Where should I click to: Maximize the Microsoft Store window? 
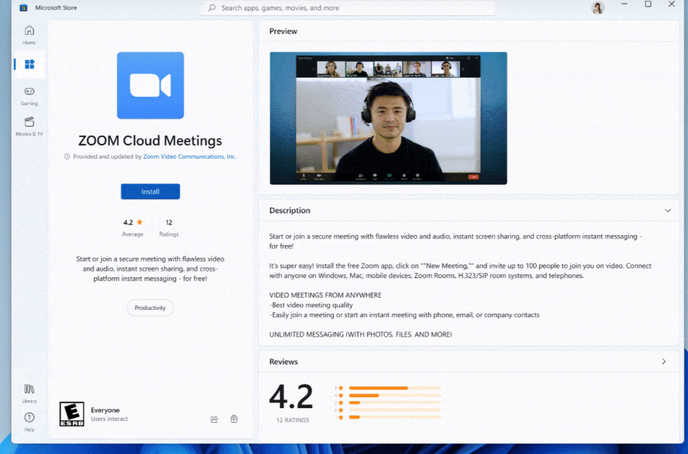(x=648, y=4)
